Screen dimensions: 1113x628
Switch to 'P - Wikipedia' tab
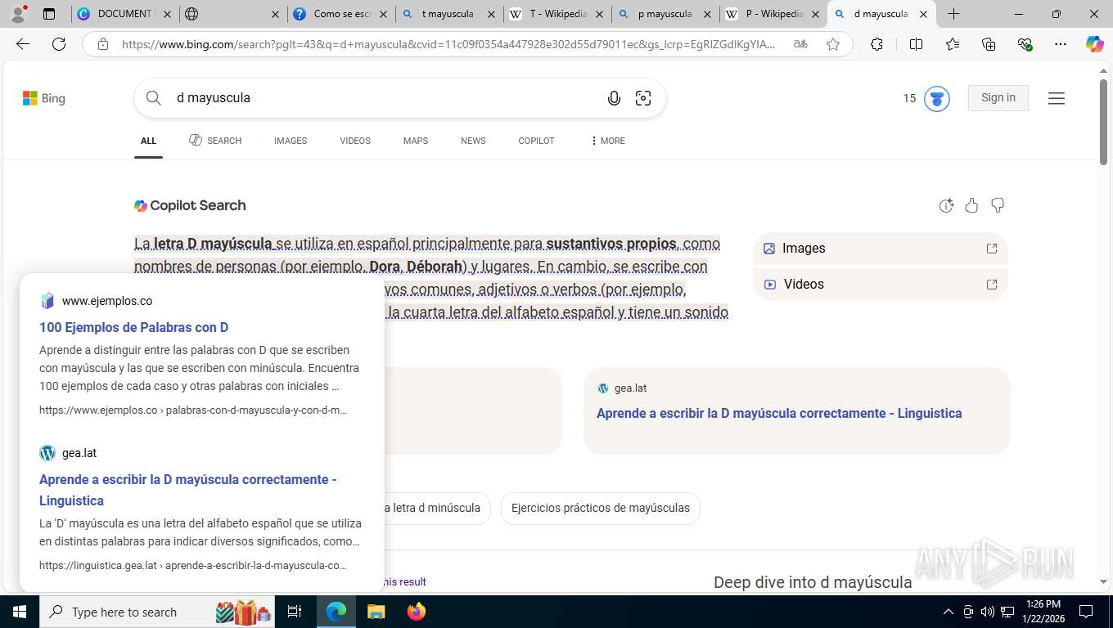pos(773,14)
